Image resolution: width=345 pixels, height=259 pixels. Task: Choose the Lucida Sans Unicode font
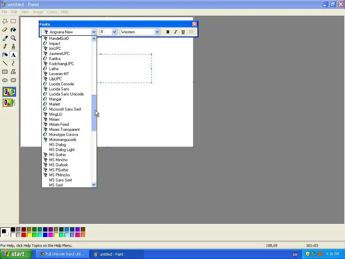[x=66, y=94]
